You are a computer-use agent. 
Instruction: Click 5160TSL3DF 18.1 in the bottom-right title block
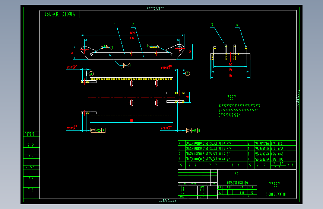(x=276, y=194)
